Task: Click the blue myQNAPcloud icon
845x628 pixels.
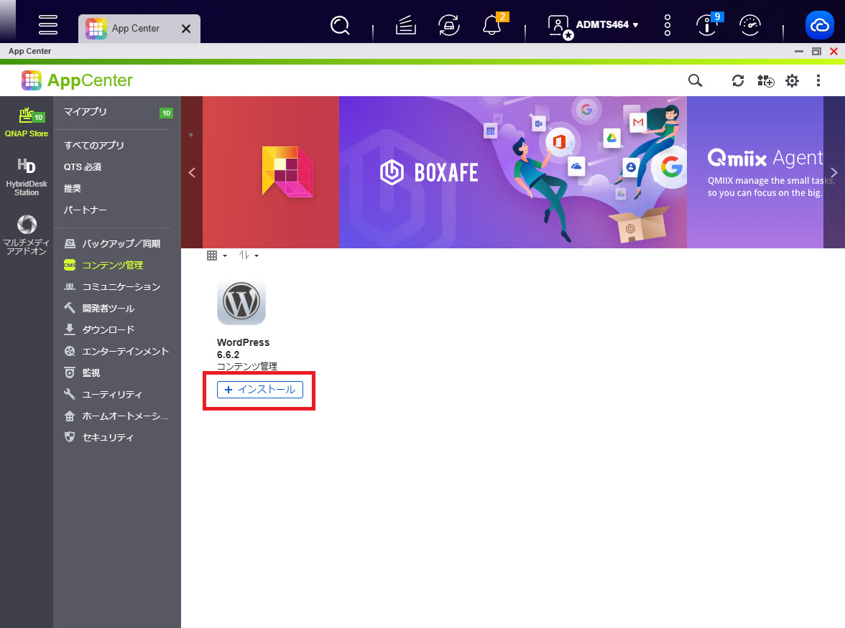Action: pos(819,24)
